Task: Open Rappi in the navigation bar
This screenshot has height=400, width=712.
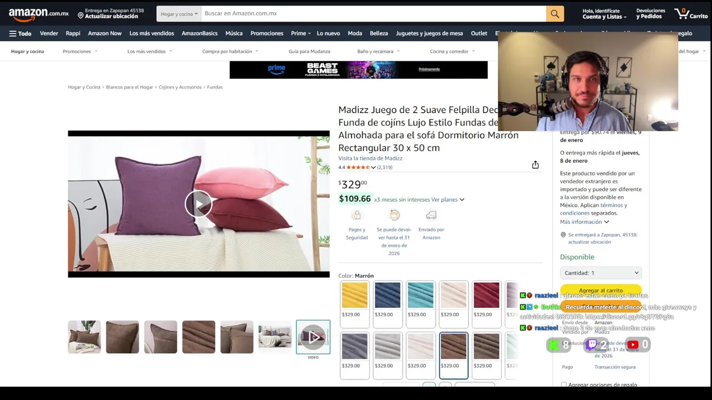Action: (x=73, y=33)
